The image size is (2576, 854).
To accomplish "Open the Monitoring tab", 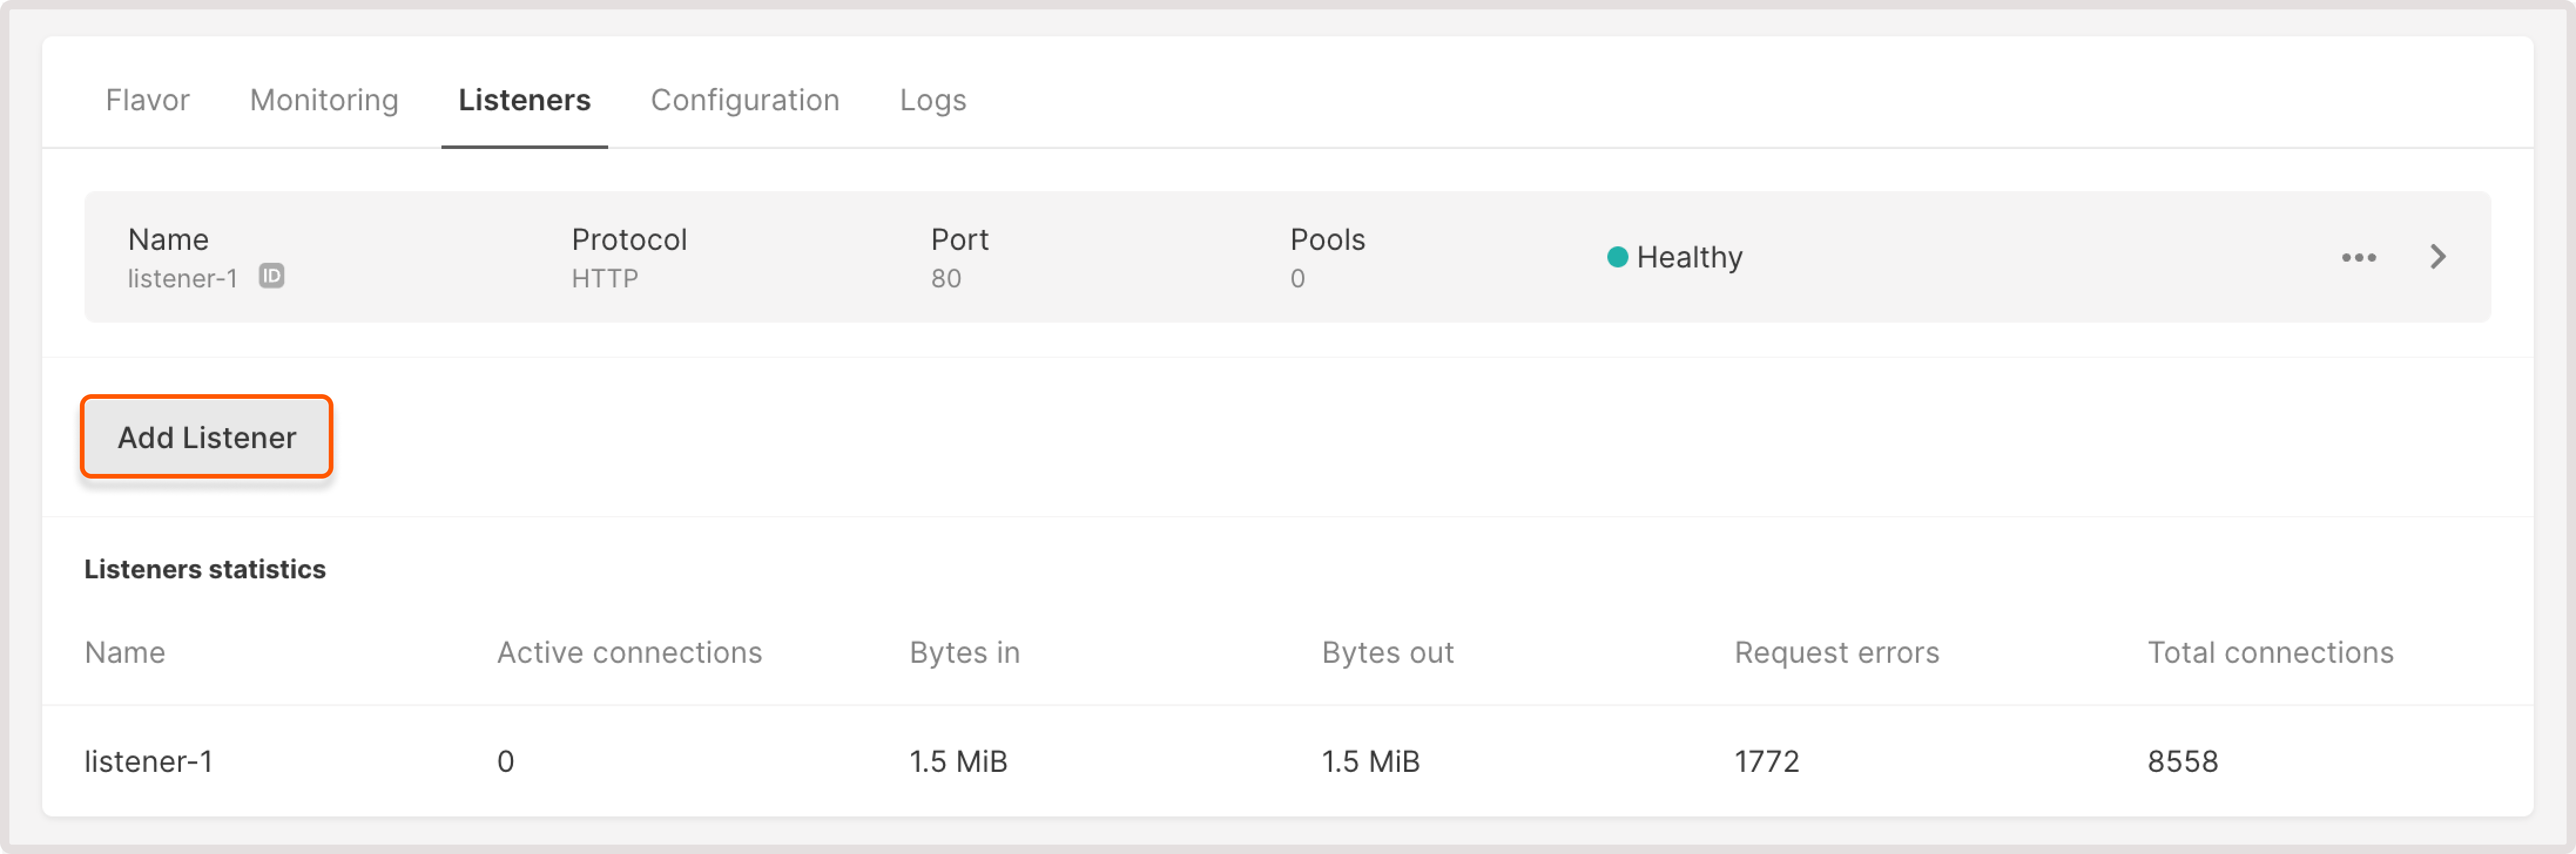I will 325,100.
